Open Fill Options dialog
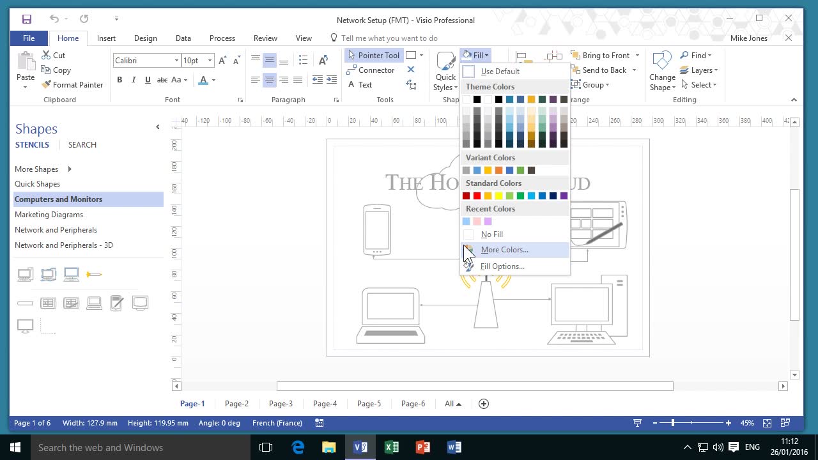The image size is (818, 460). 502,266
